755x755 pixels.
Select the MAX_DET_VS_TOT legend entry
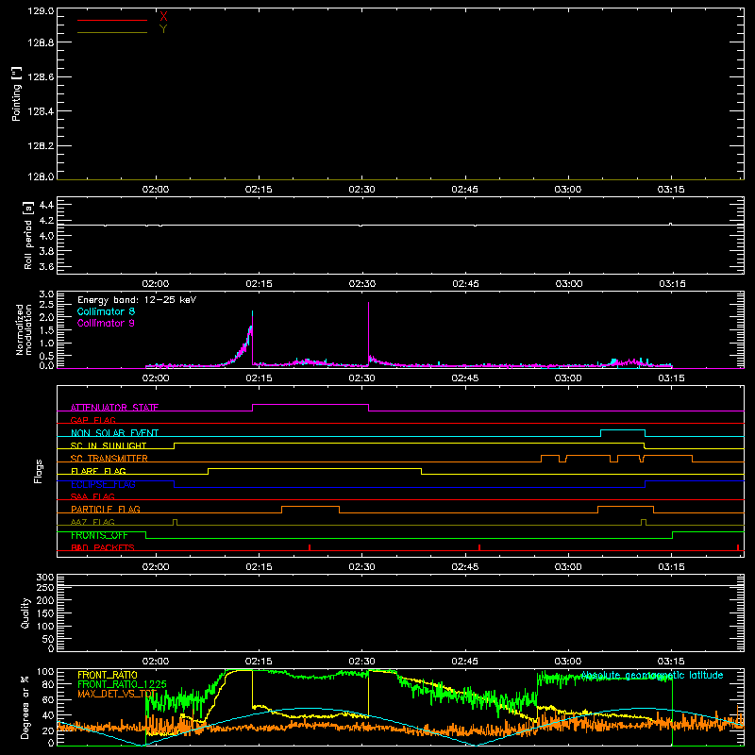117,694
